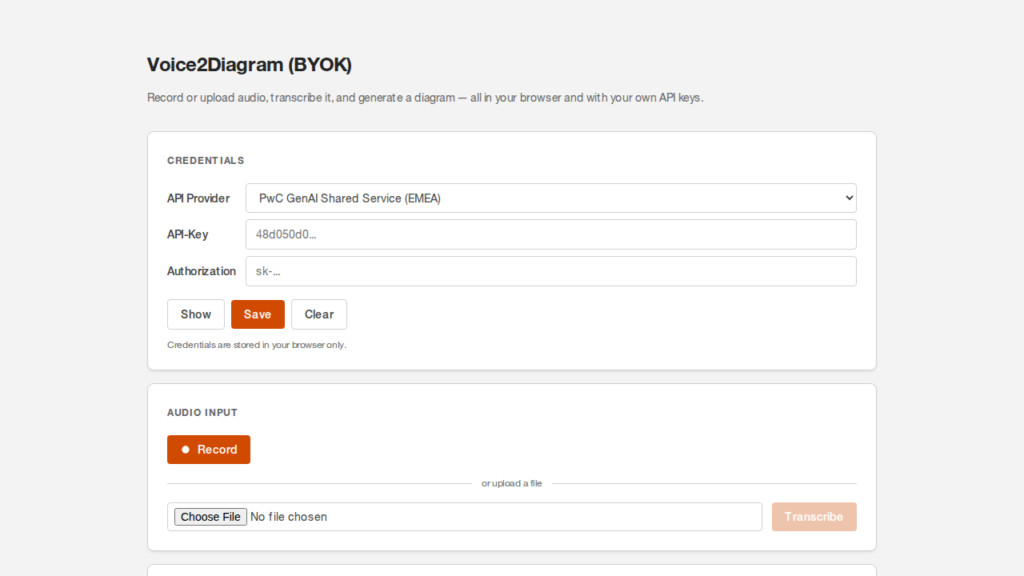This screenshot has height=576, width=1024.
Task: Click the Voice2Diagram (BYOK) heading
Action: tap(250, 65)
